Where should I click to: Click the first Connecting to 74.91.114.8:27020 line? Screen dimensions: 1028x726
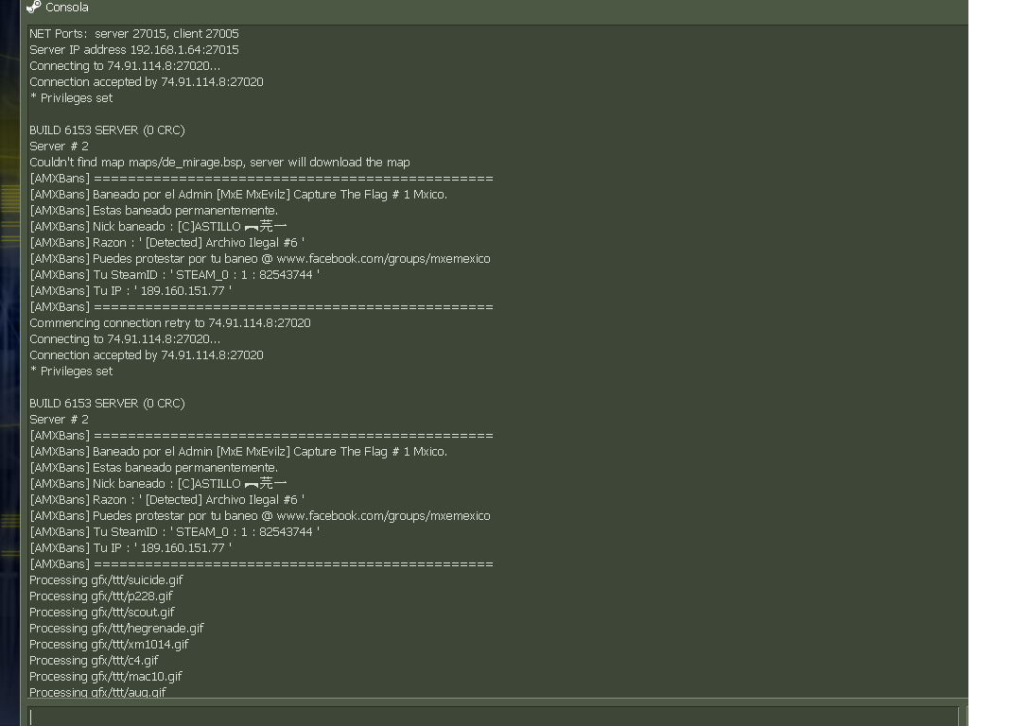coord(125,66)
